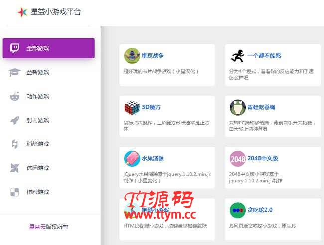Open the 贪吃蛇2.0 game title
Viewport: 324px width, 245px height.
tap(260, 210)
